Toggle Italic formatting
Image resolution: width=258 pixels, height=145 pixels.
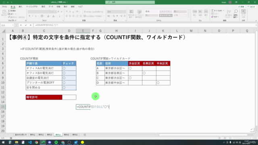33,16
